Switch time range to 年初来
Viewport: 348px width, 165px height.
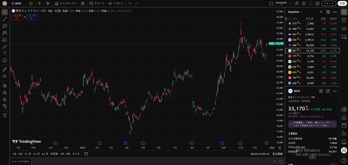tap(54, 154)
